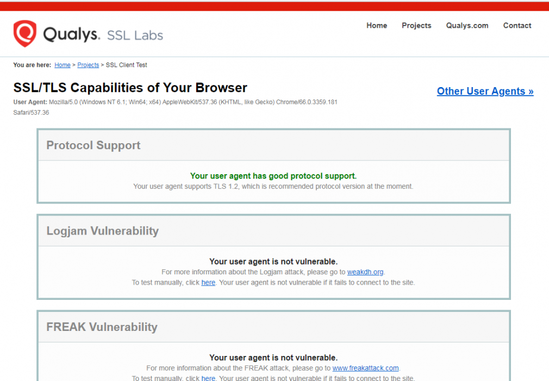Click 'here' link in FREAK section
Screen dimensions: 549x381
208,378
